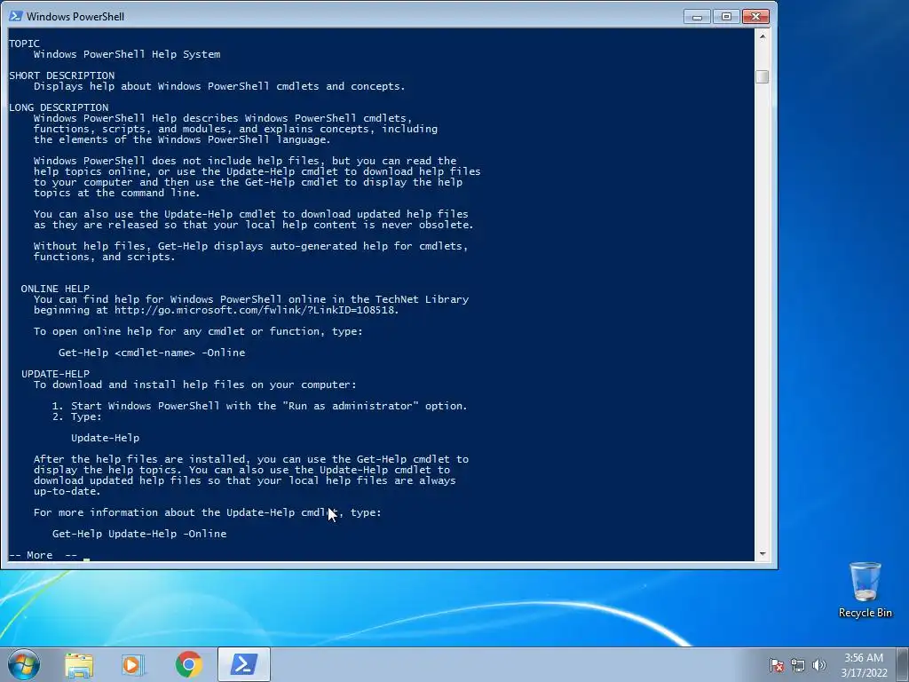Click 'Get-Help <cmdlet-name> -Online' line
This screenshot has width=909, height=682.
[151, 353]
